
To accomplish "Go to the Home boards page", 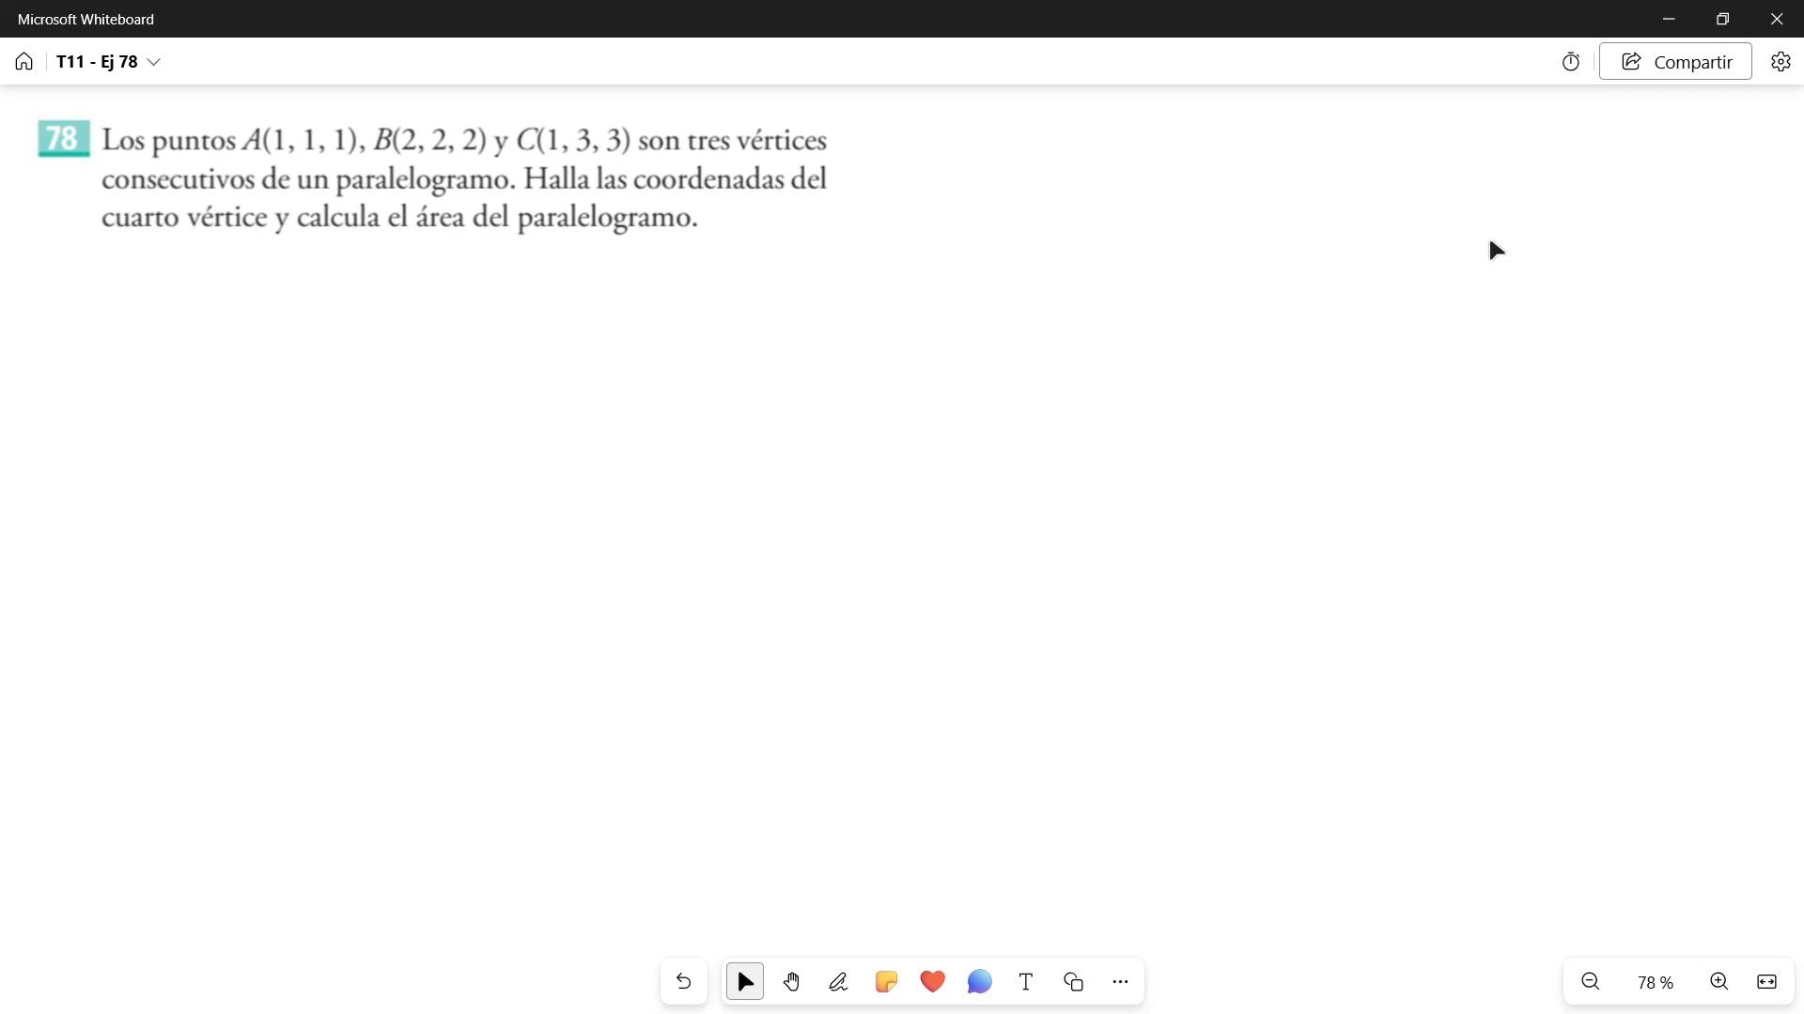I will 24,62.
